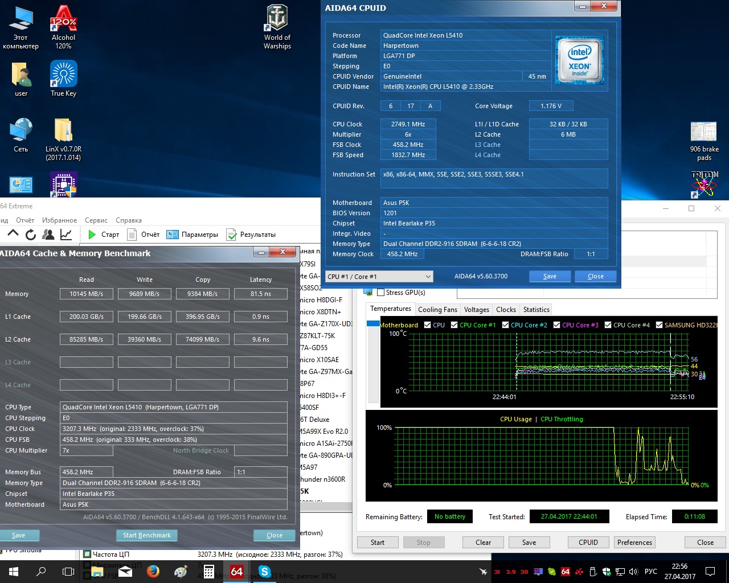Open the Mail envelope taskbar icon
The image size is (729, 583).
[125, 572]
